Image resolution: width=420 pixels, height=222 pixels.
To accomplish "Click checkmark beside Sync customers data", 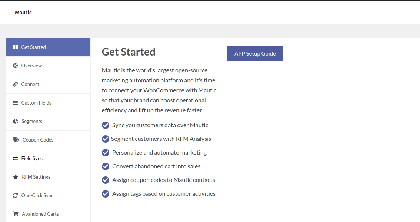I will [106, 125].
